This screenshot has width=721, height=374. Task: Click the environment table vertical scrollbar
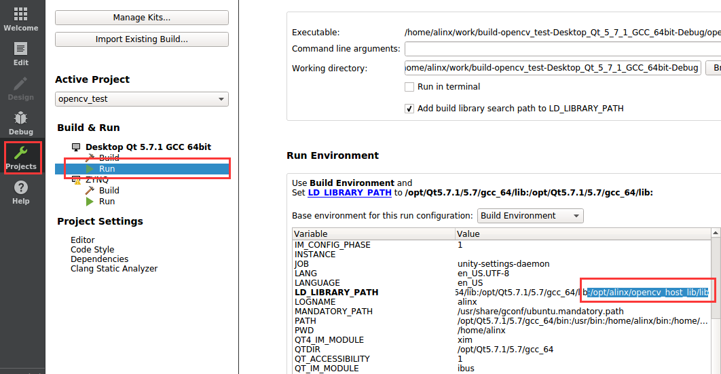click(716, 299)
